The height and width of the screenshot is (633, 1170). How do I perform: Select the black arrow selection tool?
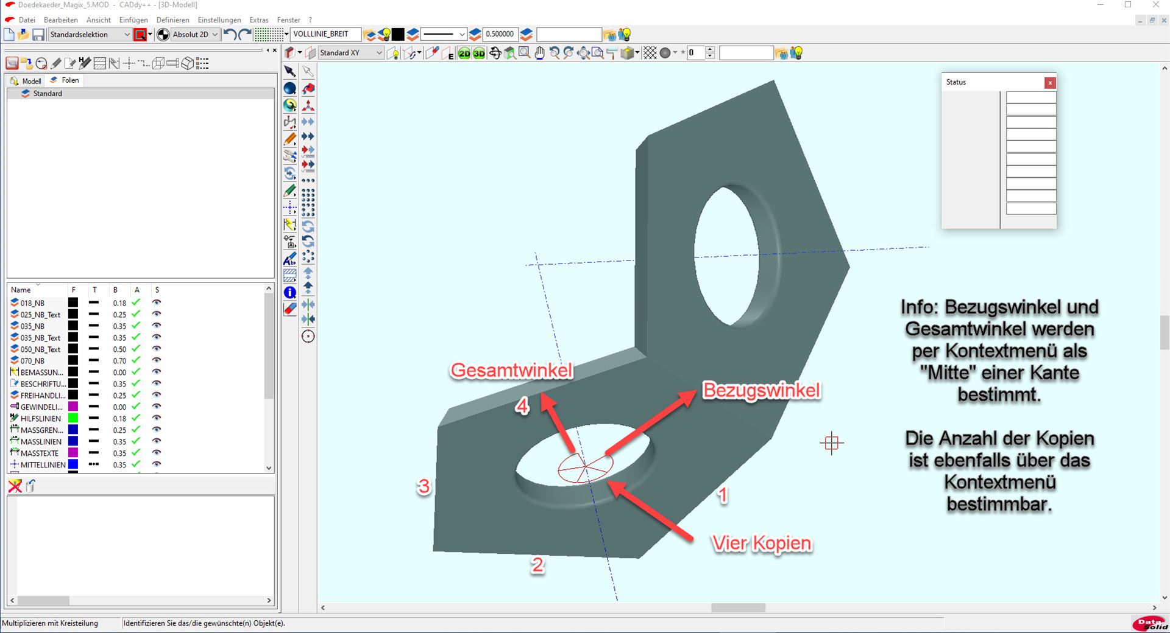290,71
